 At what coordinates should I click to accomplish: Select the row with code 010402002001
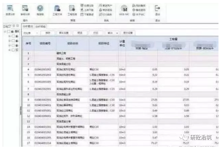click(121, 89)
